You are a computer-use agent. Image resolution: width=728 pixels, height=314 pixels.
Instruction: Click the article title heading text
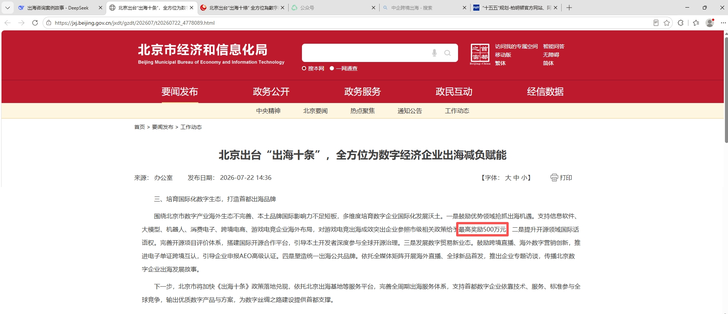362,155
